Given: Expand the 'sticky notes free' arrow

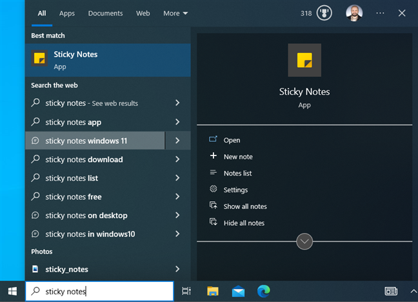Looking at the screenshot, I should pos(177,196).
